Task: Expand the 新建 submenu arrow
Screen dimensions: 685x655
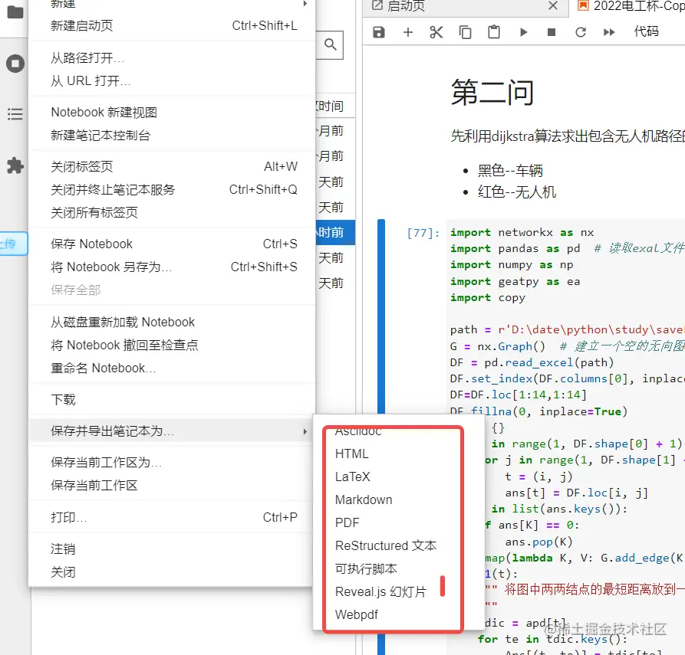Action: [304, 4]
